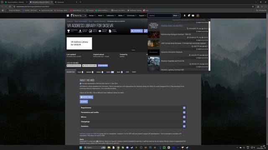
Task: Expand the Permissions and credits section
Action: 133,112
